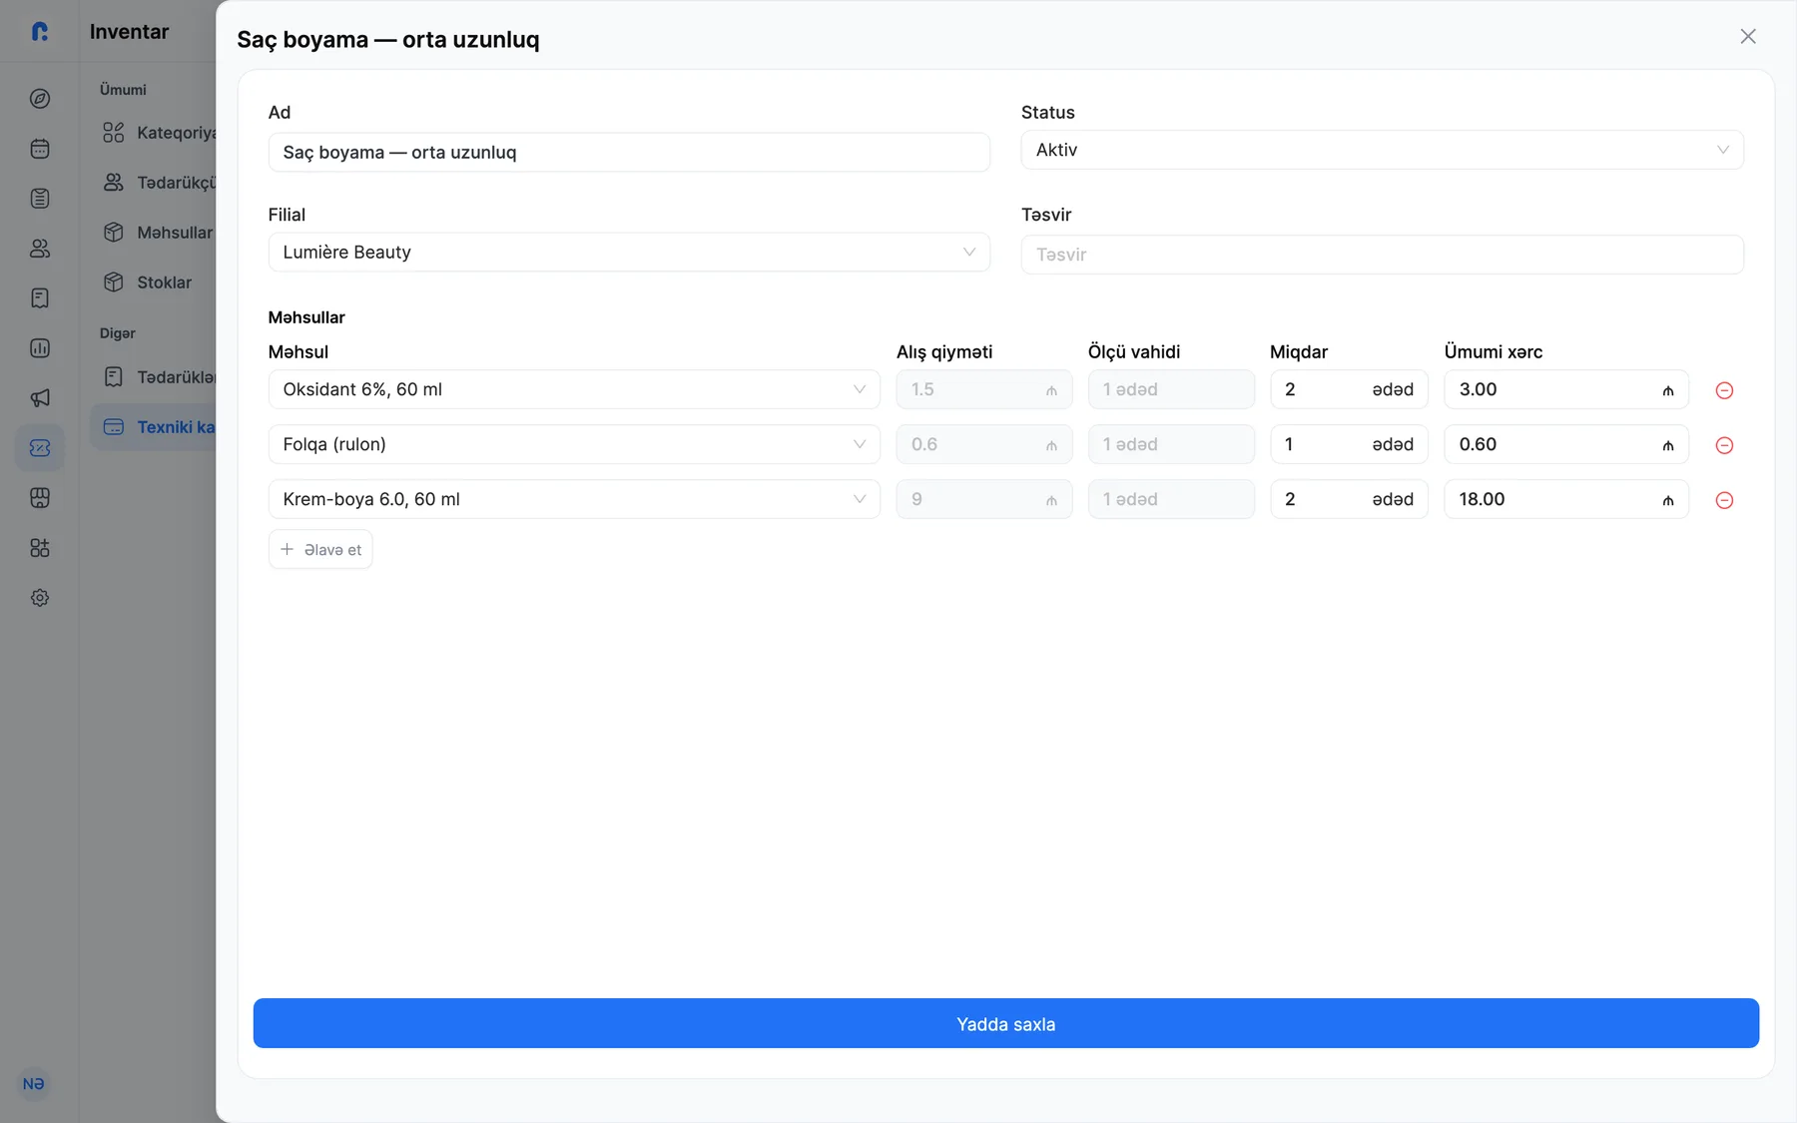This screenshot has width=1797, height=1123.
Task: Remove the Oksidant 6%, 60 ml row
Action: pos(1724,390)
